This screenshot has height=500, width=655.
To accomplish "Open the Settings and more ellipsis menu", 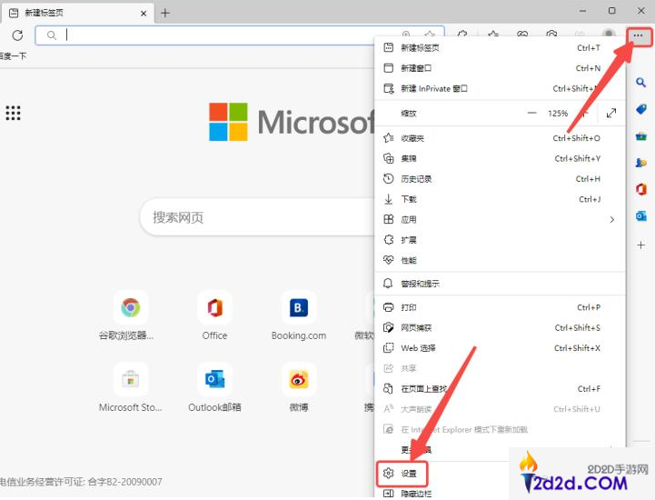I will 638,36.
